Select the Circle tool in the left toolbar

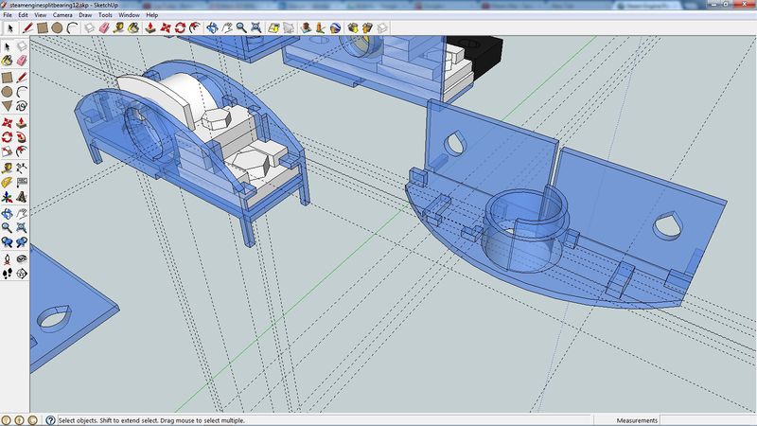pyautogui.click(x=8, y=91)
